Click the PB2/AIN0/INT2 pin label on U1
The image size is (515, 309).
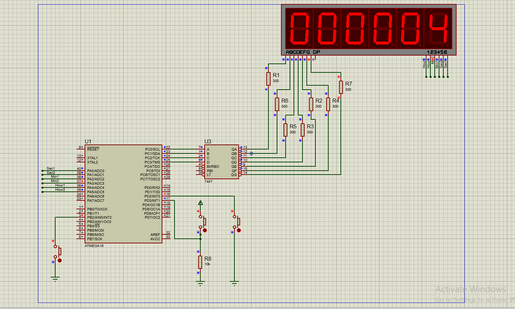click(99, 218)
